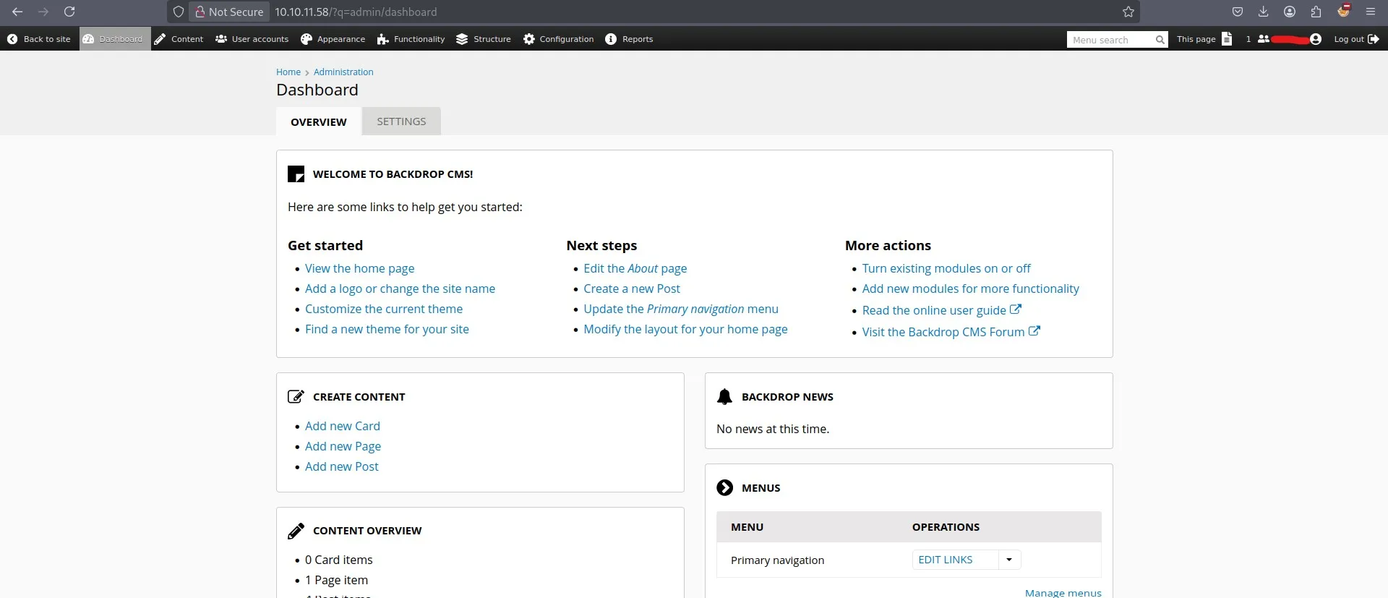
Task: Open the Configuration admin menu
Action: coord(558,39)
